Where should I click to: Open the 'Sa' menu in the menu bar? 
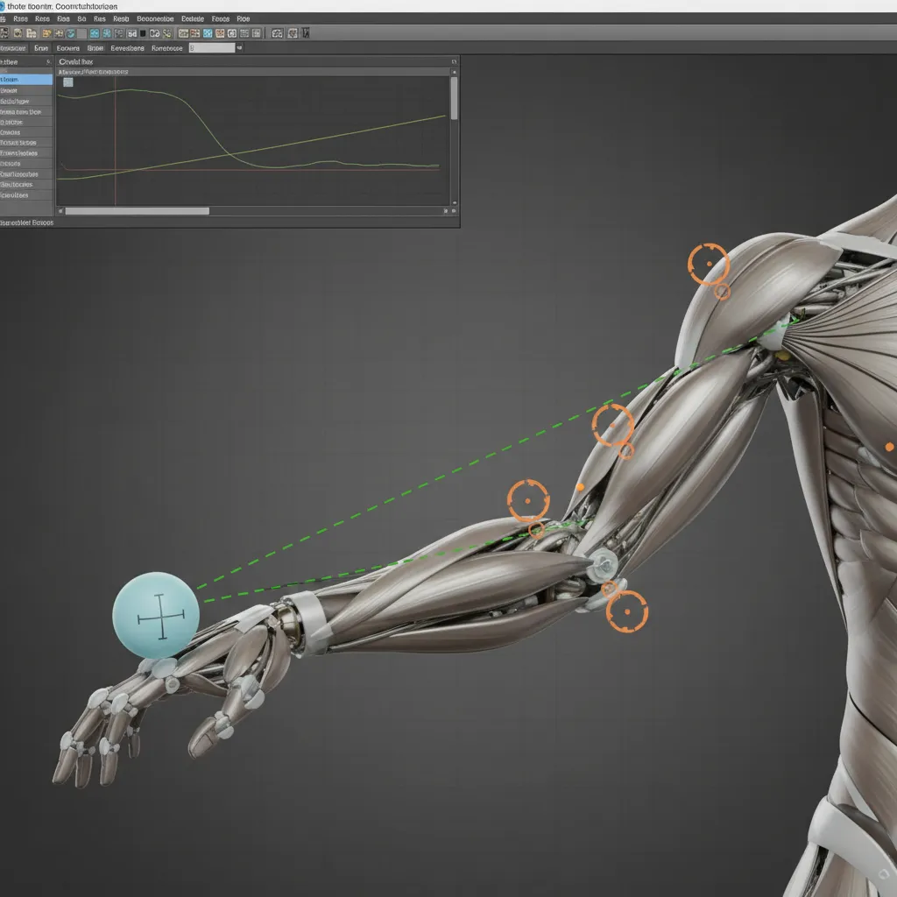coord(81,19)
